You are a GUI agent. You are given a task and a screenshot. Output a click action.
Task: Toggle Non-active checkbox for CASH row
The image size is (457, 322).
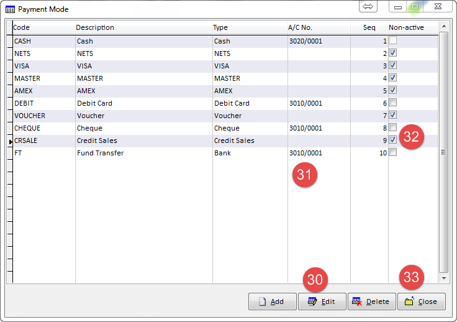coord(393,40)
